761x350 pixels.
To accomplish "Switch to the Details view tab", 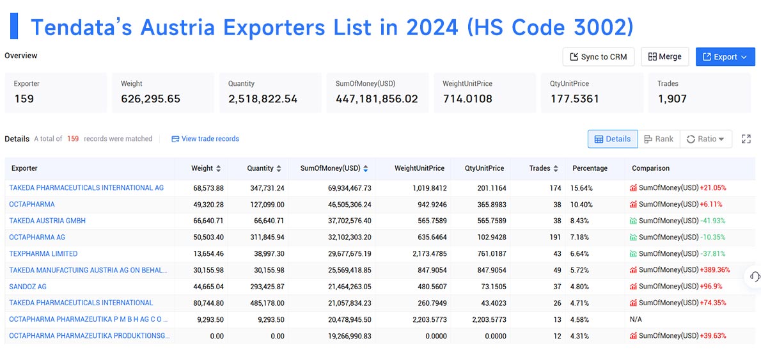I will tap(613, 139).
